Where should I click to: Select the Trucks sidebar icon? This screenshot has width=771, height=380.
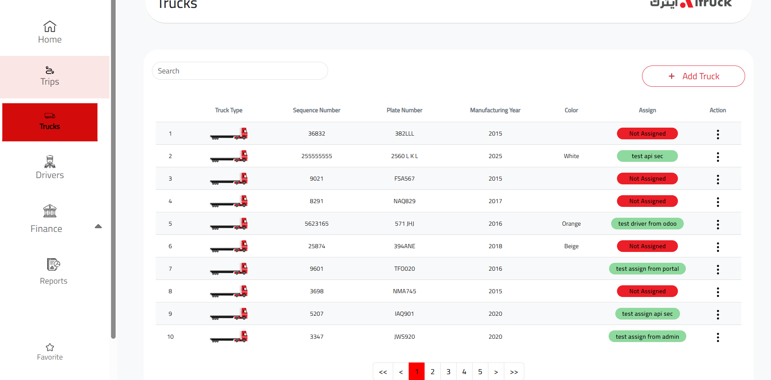50,116
